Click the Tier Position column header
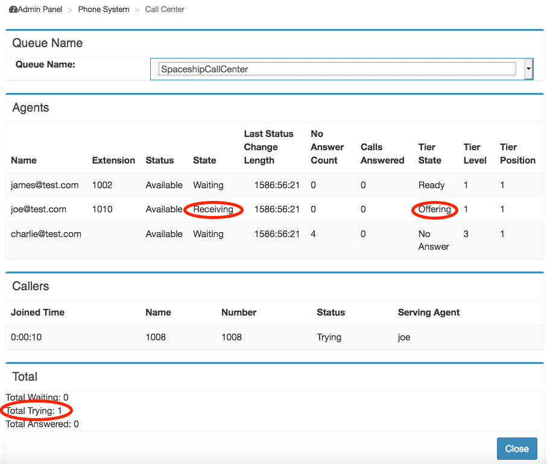This screenshot has height=464, width=547. (x=517, y=154)
